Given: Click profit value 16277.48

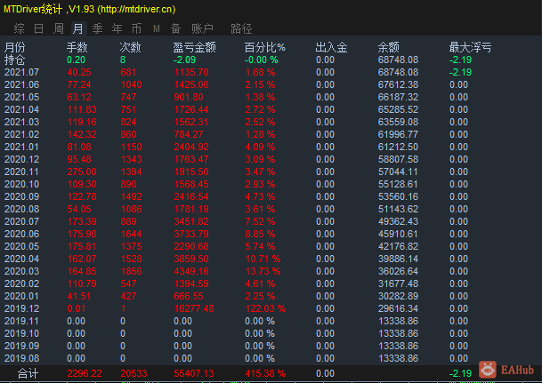Looking at the screenshot, I should click(x=194, y=308).
